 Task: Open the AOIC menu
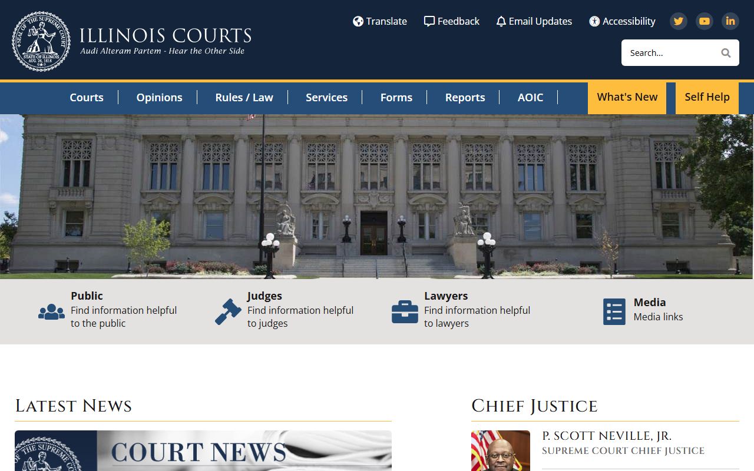(x=530, y=98)
